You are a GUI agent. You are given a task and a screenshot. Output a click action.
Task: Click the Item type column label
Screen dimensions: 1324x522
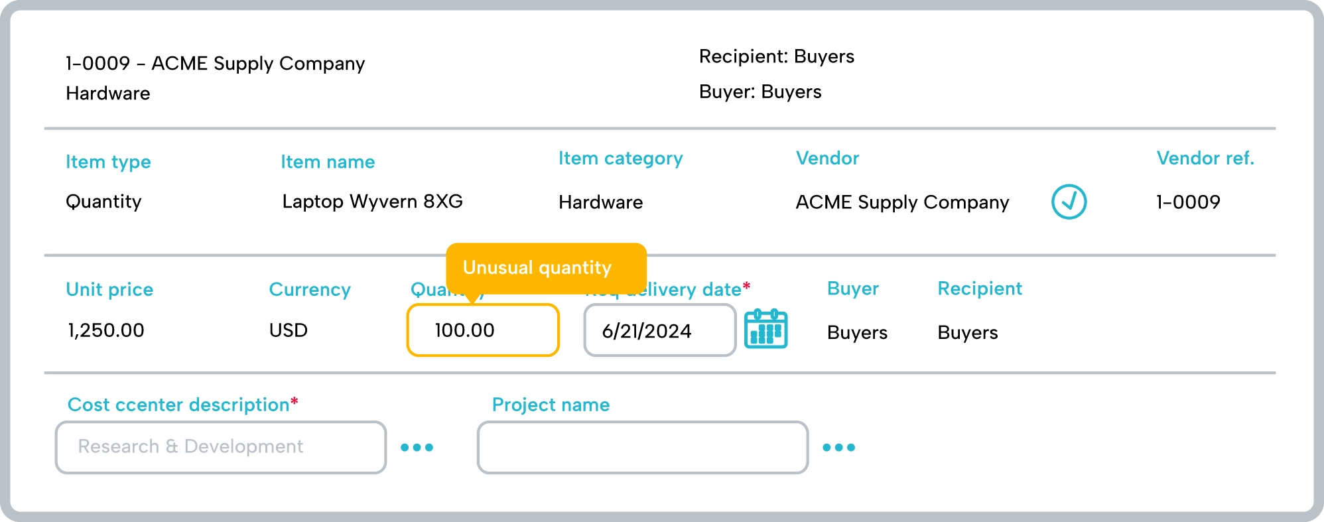(x=108, y=162)
